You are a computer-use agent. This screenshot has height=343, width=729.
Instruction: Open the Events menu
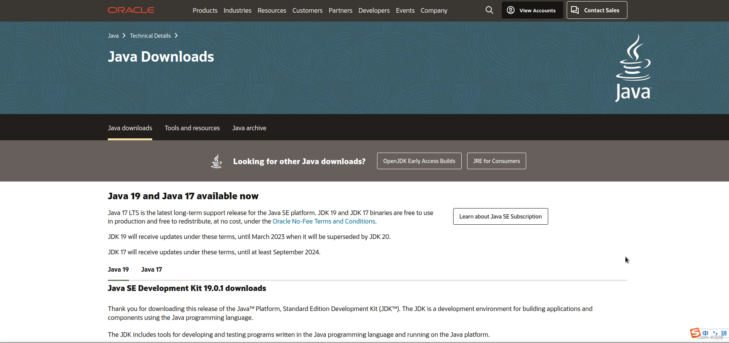[405, 10]
